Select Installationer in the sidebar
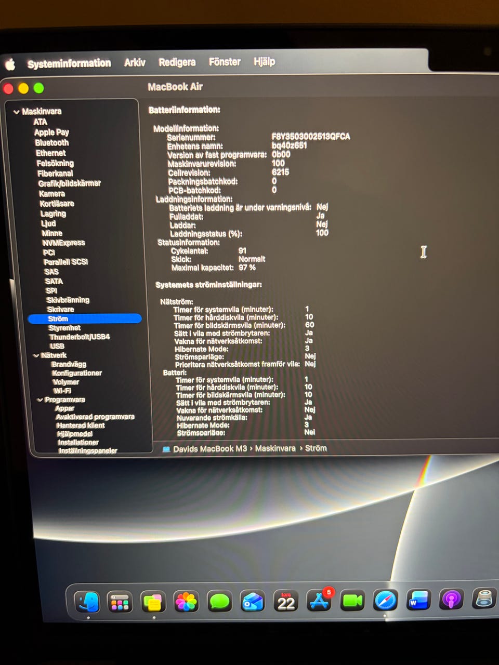The image size is (499, 665). (x=78, y=442)
